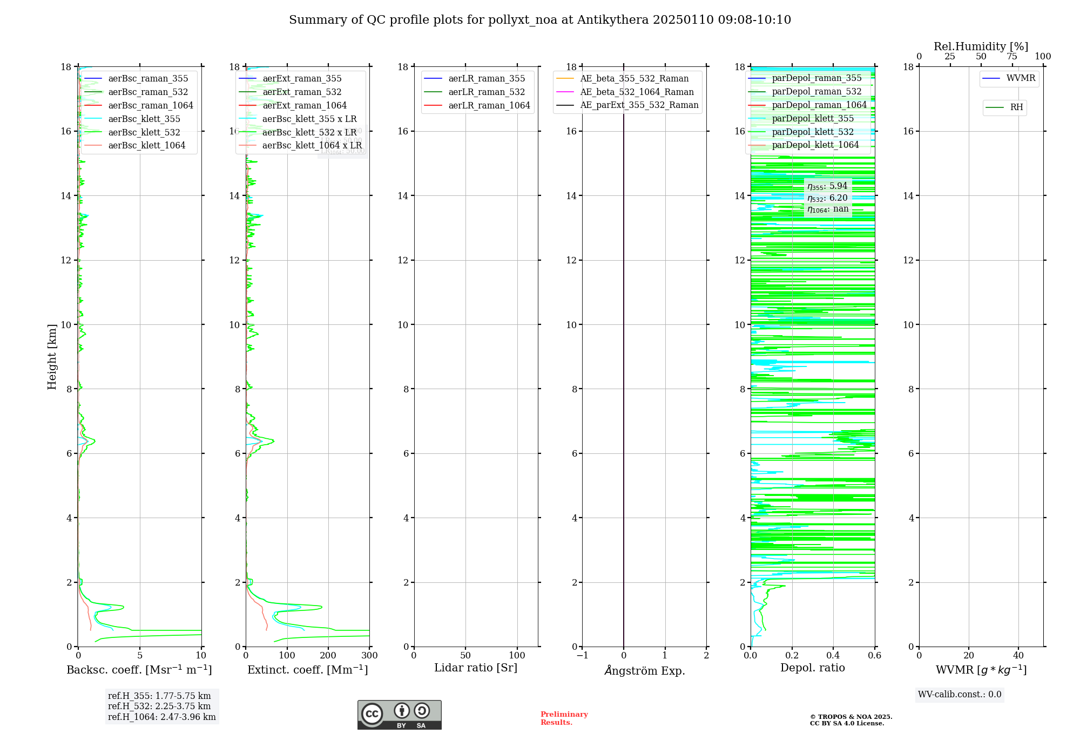The width and height of the screenshot is (1080, 734).
Task: Click legend entry aerBsc_klett_355 x LR
Action: tap(298, 119)
